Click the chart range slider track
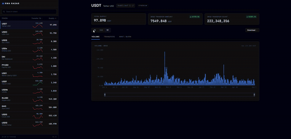The height and width of the screenshot is (139, 291). (179, 95)
